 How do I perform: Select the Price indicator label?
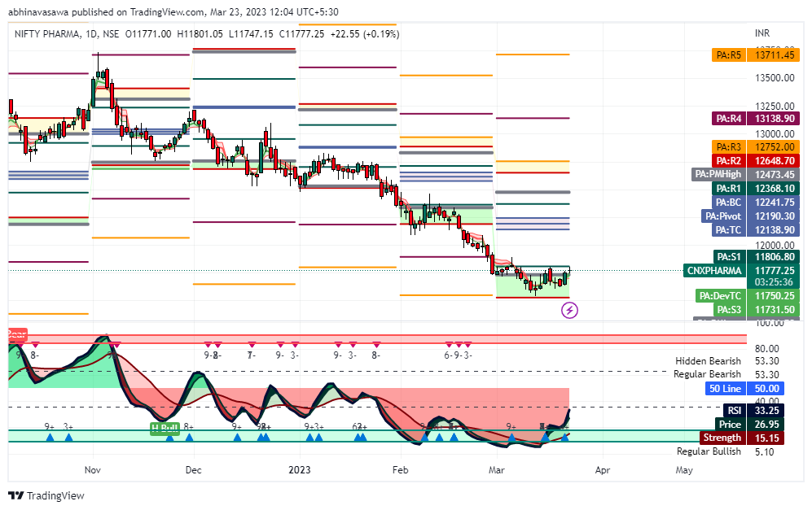click(x=731, y=424)
